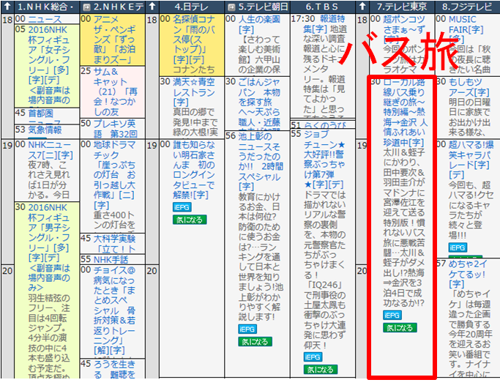Click 気になる button under 誰も知らない明石家さんま
This screenshot has height=388, width=500.
[190, 220]
